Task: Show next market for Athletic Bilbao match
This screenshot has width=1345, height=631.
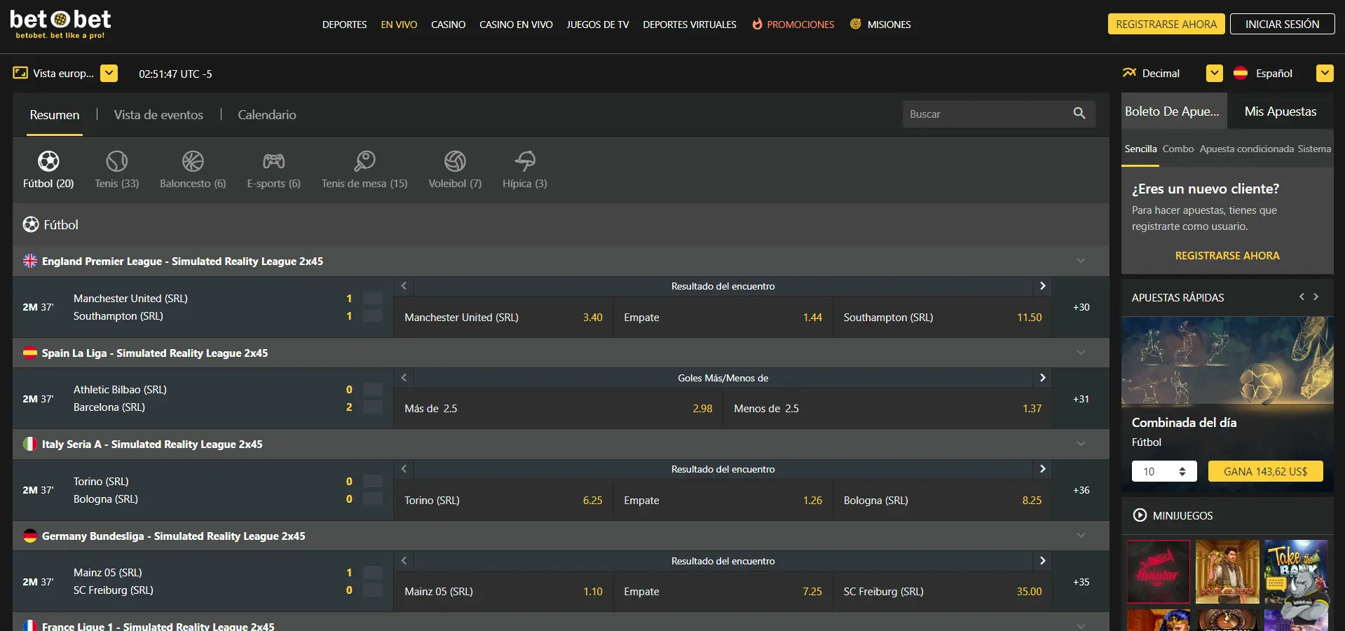Action: (x=1042, y=378)
